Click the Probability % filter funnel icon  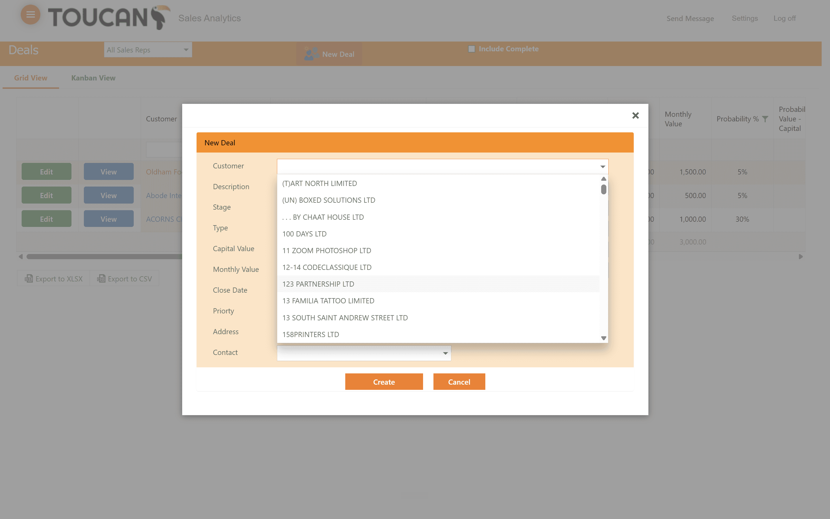click(x=765, y=119)
